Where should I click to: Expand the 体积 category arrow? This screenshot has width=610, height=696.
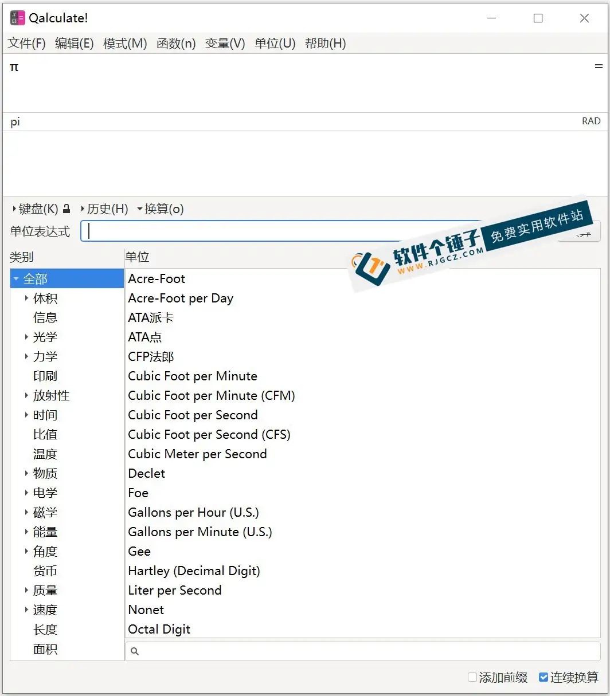(26, 298)
